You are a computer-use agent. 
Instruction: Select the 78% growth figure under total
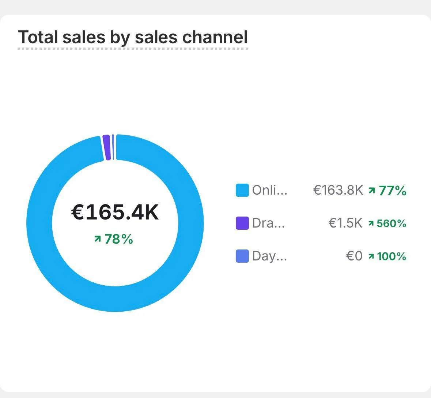point(119,239)
